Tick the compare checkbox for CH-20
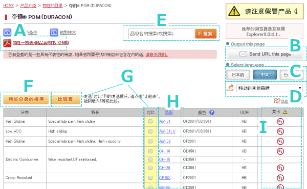Image resolution: width=307 pixels, height=189 pixels. [150, 168]
